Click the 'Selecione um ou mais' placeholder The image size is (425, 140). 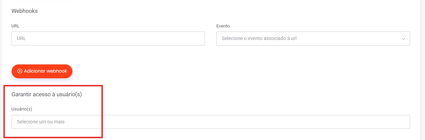click(41, 122)
